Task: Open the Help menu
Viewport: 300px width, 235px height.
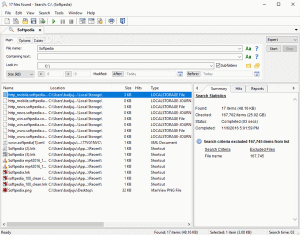Action: coord(91,13)
